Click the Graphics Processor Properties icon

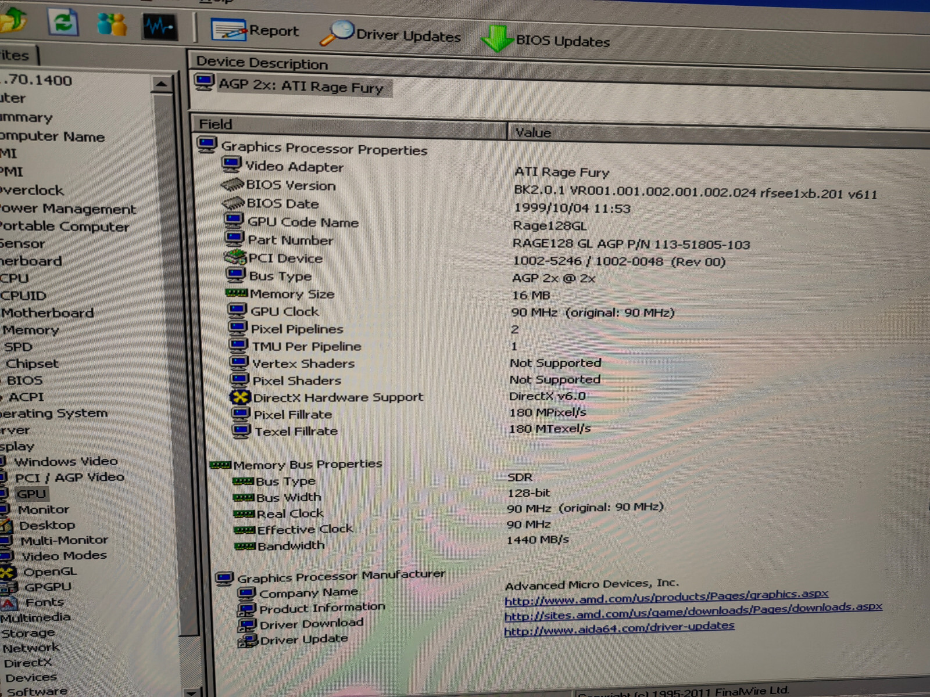(x=206, y=144)
